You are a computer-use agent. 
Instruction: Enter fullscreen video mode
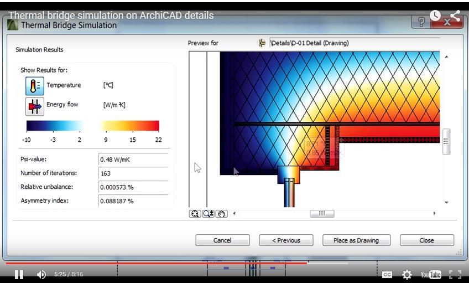[455, 274]
